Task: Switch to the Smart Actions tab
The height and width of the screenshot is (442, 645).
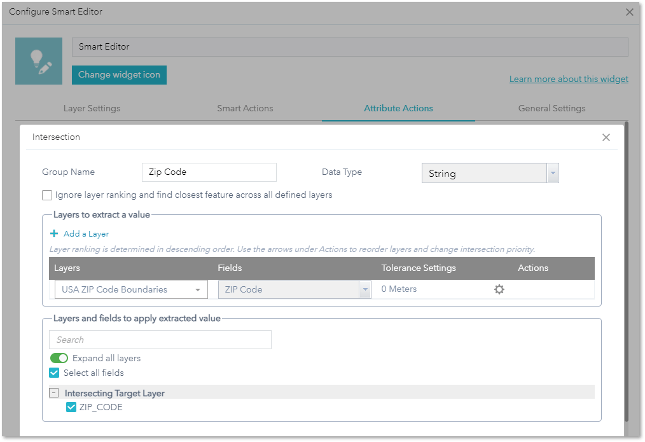Action: point(245,108)
